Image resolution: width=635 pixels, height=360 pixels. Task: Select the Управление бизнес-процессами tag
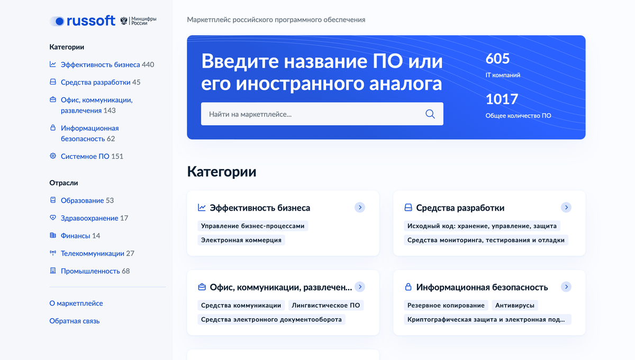tap(253, 226)
